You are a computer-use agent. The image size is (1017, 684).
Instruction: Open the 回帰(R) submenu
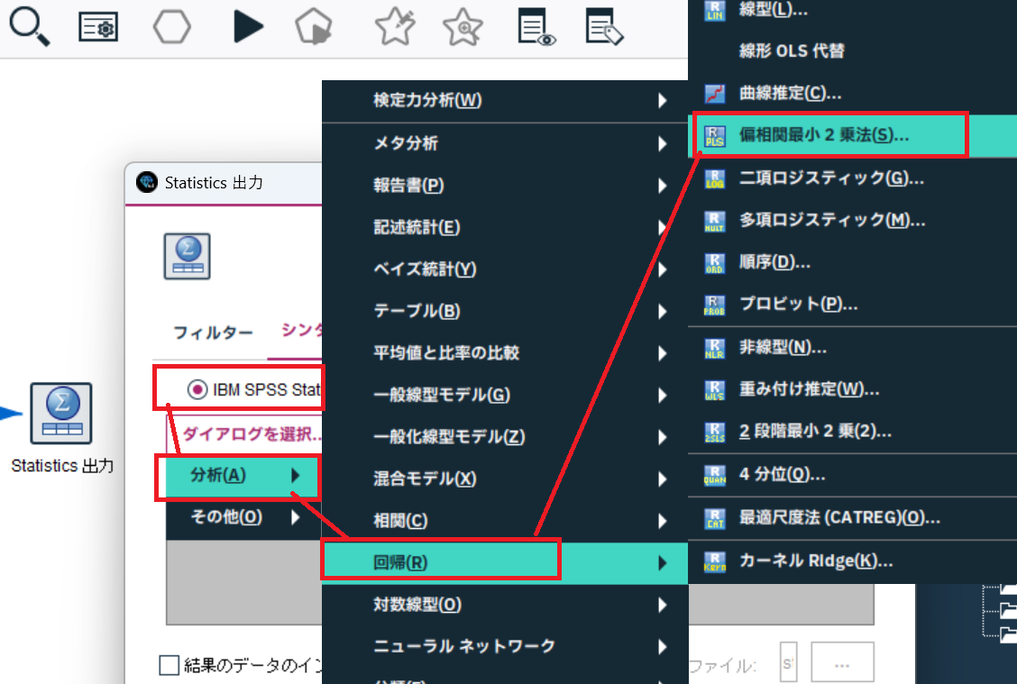coord(505,562)
